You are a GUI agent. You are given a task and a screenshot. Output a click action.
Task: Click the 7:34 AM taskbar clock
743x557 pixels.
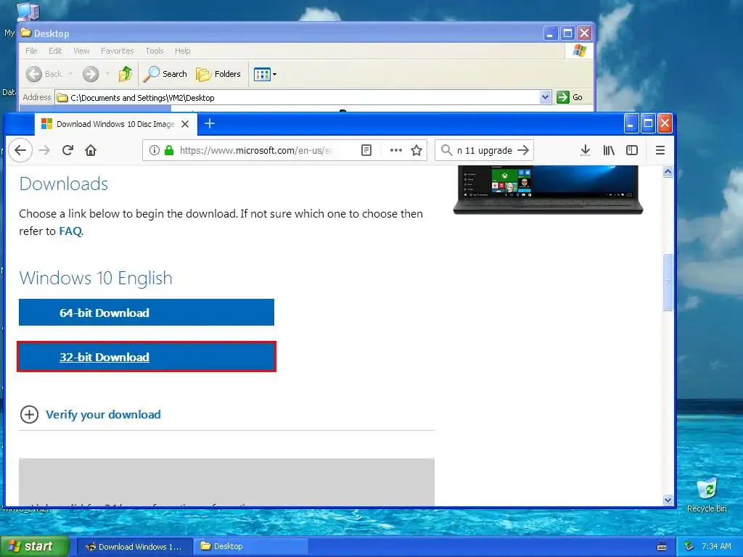pos(716,546)
